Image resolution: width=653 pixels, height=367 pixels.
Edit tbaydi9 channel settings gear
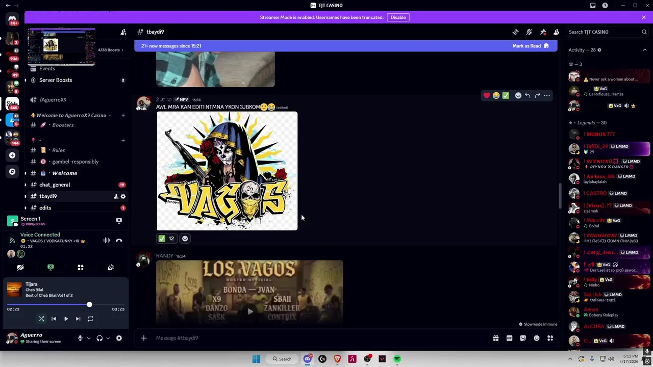[x=123, y=196]
